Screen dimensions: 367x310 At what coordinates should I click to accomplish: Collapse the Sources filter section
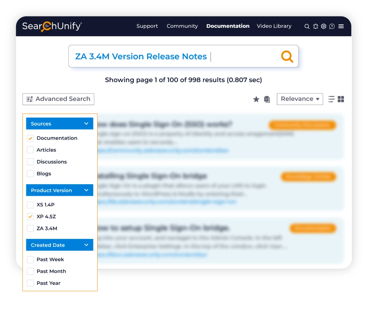tap(60, 124)
